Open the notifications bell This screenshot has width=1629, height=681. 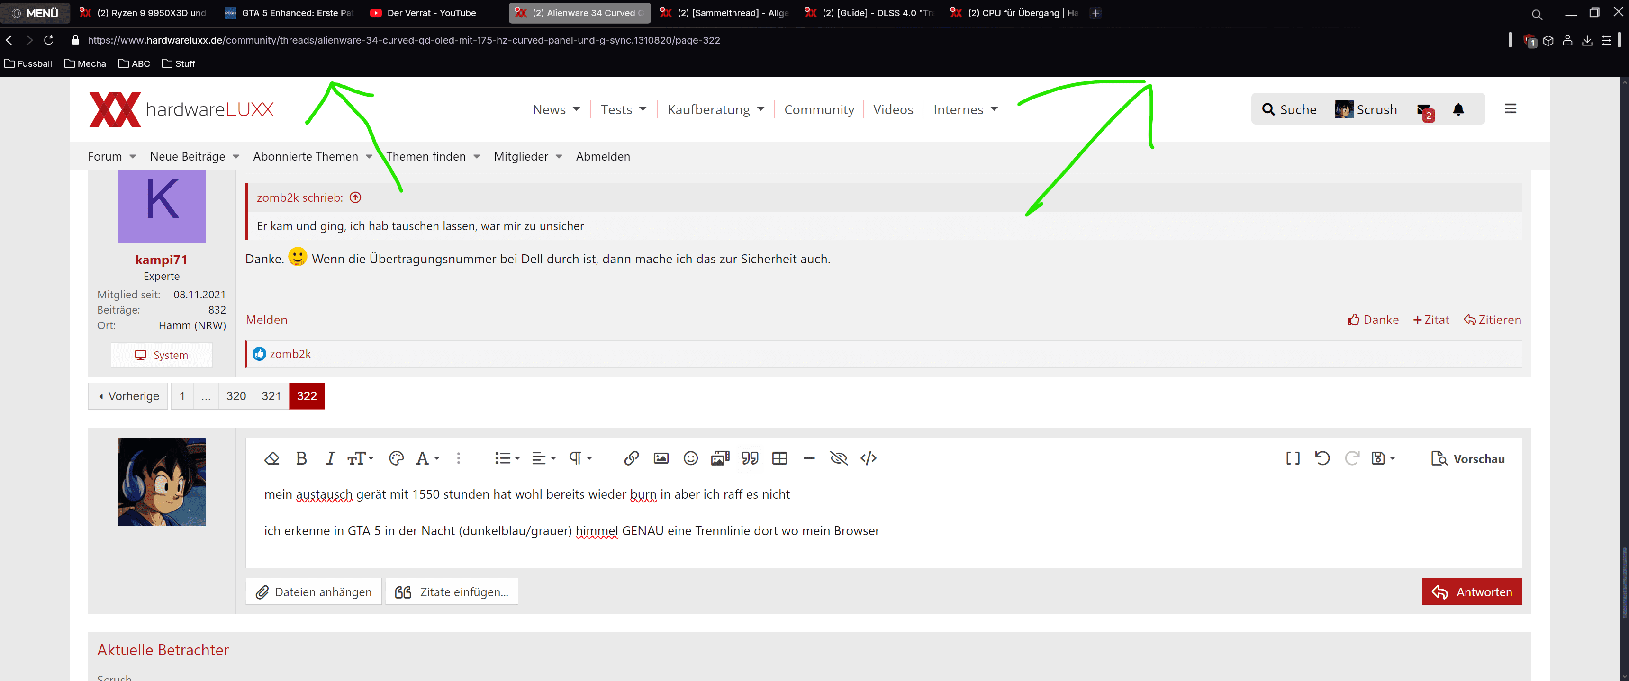point(1458,109)
